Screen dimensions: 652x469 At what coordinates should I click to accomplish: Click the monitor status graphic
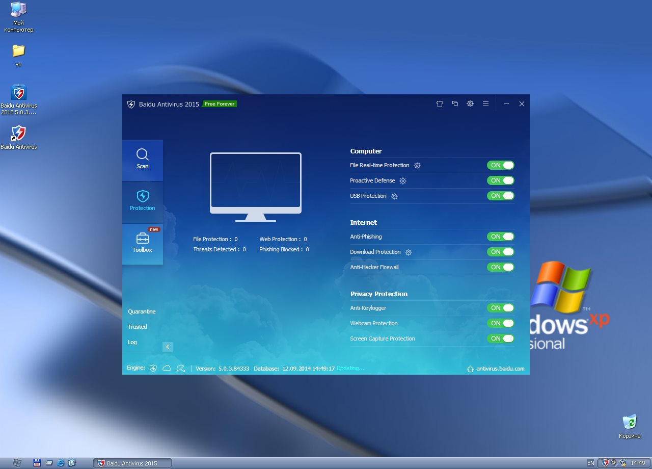tap(256, 187)
